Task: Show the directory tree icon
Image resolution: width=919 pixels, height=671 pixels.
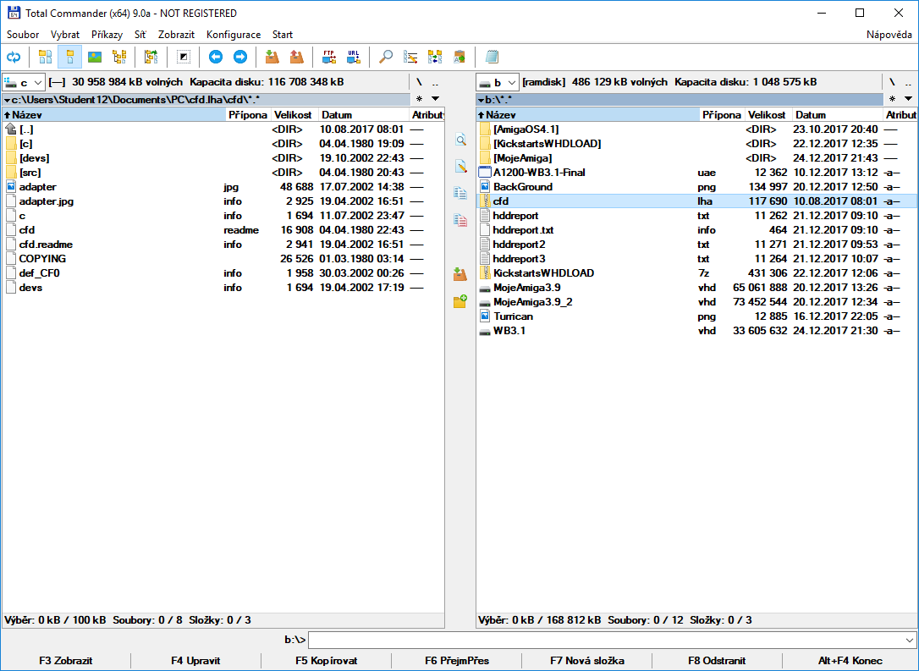Action: click(119, 57)
